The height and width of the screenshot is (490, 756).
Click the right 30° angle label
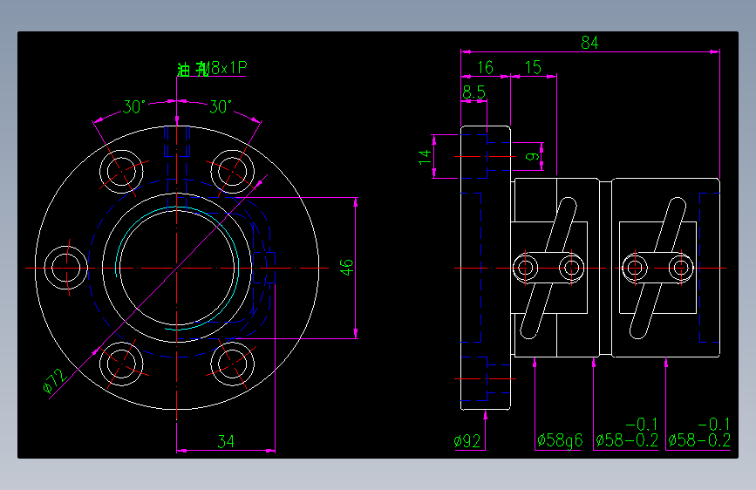click(221, 106)
